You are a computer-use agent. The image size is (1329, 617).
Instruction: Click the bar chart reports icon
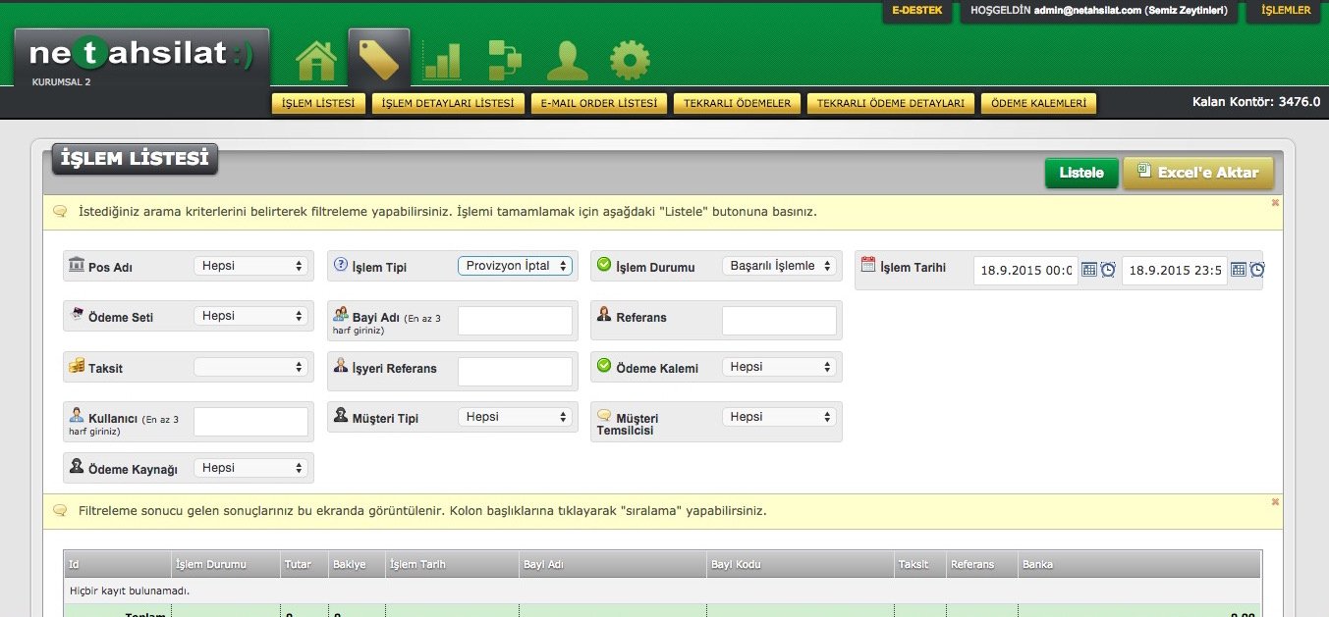(x=442, y=60)
